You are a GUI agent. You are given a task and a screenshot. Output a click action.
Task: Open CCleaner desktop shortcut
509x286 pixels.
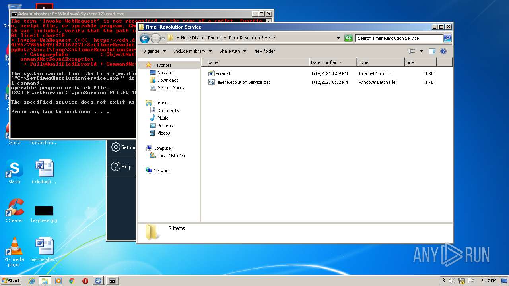tap(14, 211)
